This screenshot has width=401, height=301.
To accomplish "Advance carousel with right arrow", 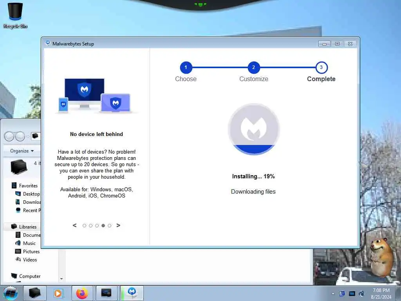I will tap(118, 225).
